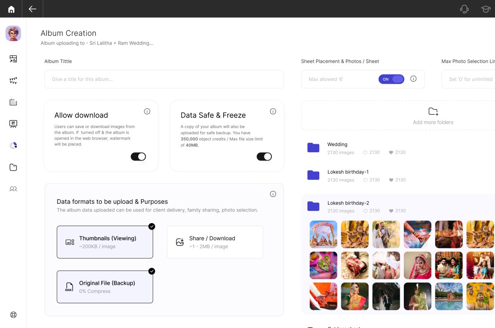Toggle the Allow download switch
The width and height of the screenshot is (495, 328).
(x=138, y=157)
